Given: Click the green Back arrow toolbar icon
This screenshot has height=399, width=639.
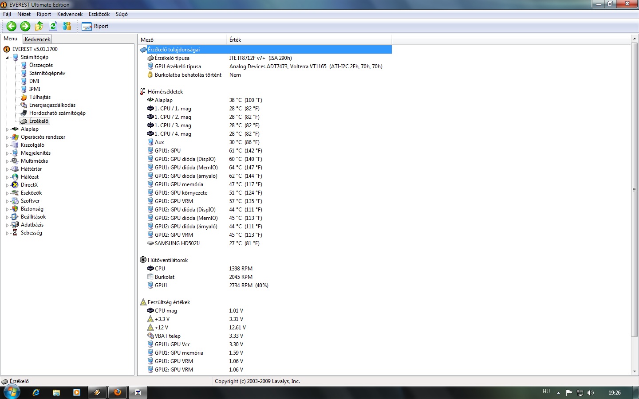Looking at the screenshot, I should [x=12, y=26].
